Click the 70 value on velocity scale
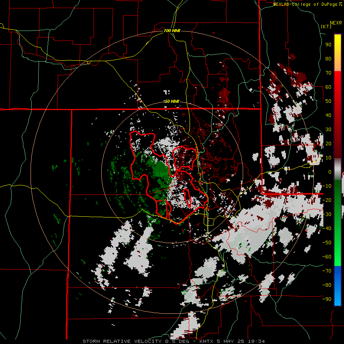Viewport: 344px width, 344px height. [x=328, y=73]
